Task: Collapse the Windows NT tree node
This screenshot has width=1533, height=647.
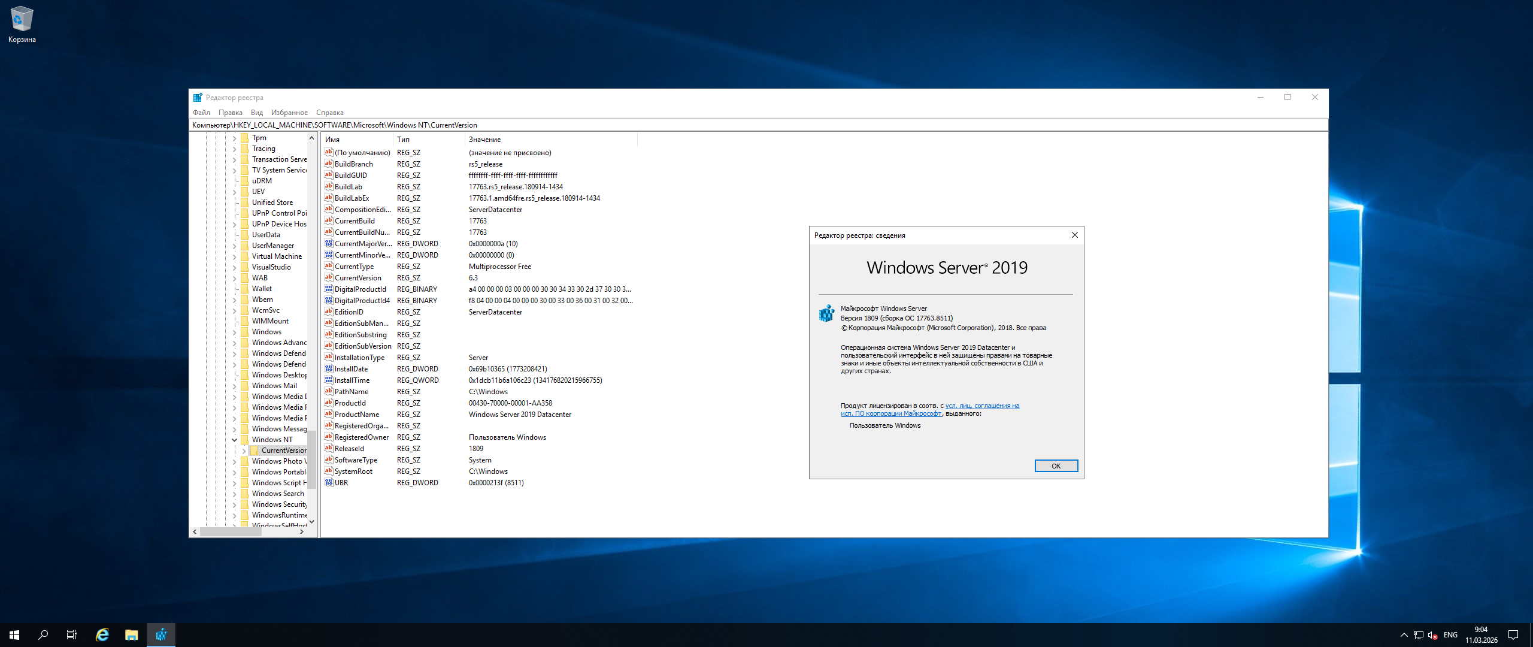Action: (235, 440)
